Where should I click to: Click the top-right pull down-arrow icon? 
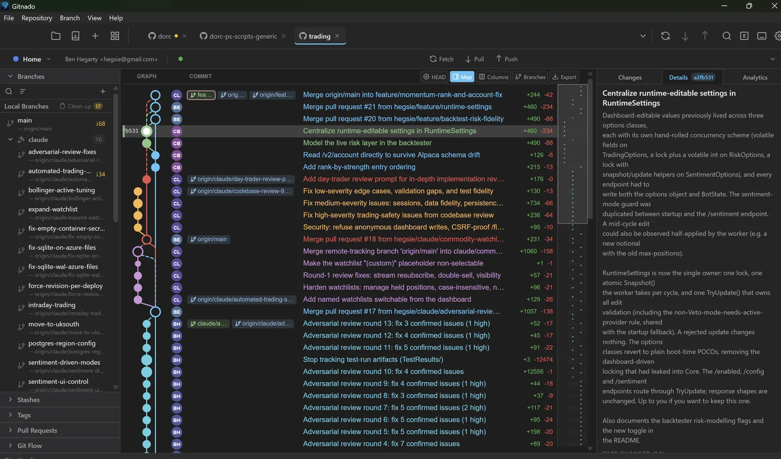[685, 36]
